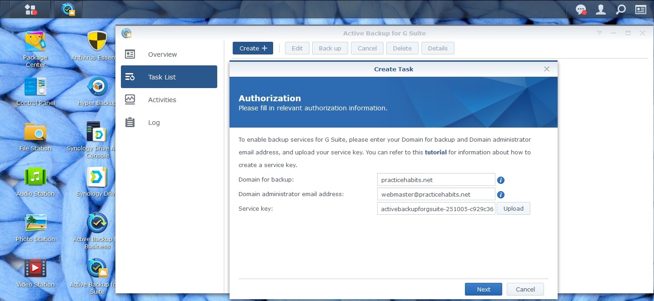Open the Log section
Image resolution: width=654 pixels, height=301 pixels.
click(x=169, y=123)
